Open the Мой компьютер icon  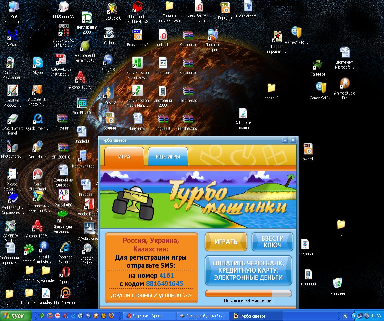[14, 8]
